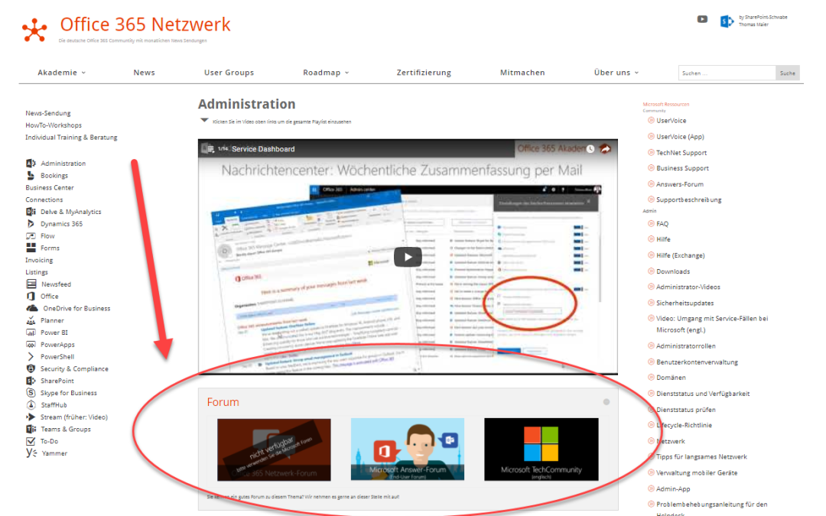
Task: Open the Stream icon in the sidebar
Action: [31, 417]
